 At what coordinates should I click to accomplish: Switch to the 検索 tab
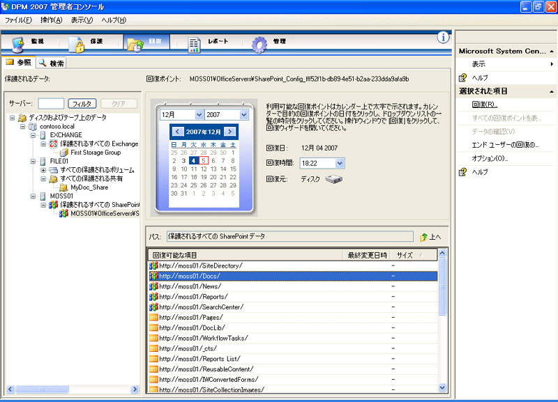tap(51, 63)
